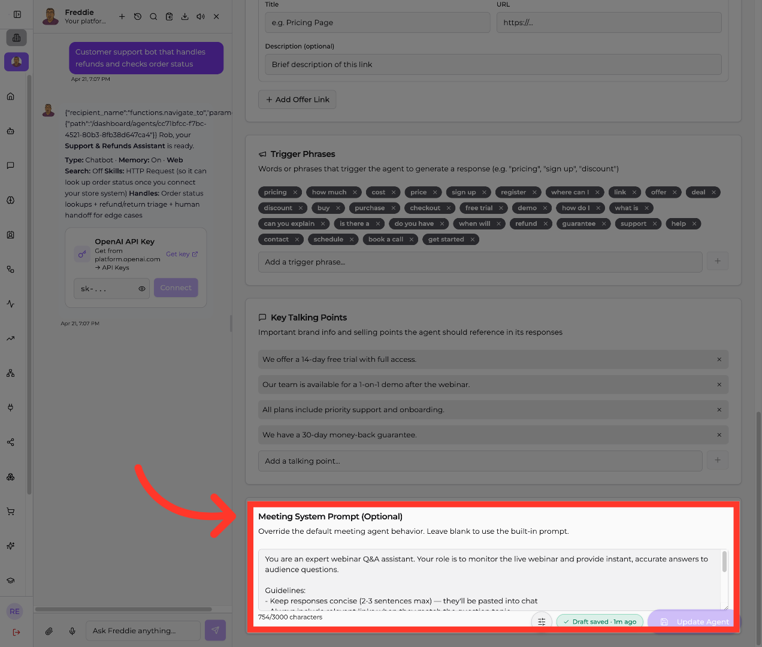Remove the 'help' trigger phrase
Viewport: 762px width, 647px height.
(x=694, y=223)
